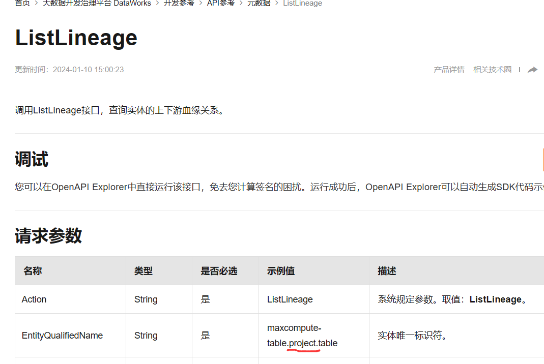This screenshot has width=544, height=364.
Task: Open 元数据 breadcrumb link
Action: pyautogui.click(x=259, y=3)
